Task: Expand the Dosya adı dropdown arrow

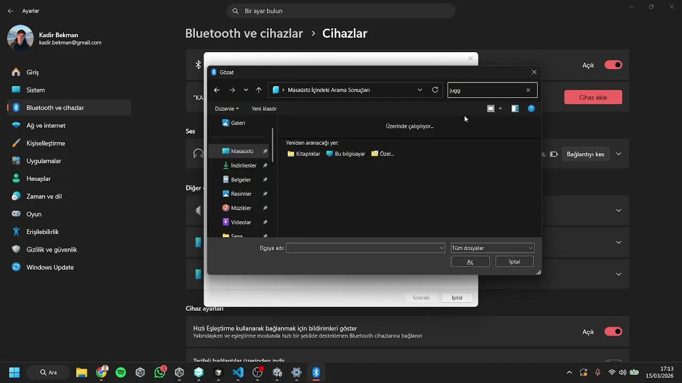Action: (x=442, y=248)
